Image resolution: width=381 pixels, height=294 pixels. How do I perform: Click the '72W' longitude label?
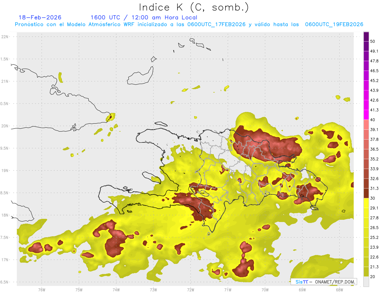(190, 290)
